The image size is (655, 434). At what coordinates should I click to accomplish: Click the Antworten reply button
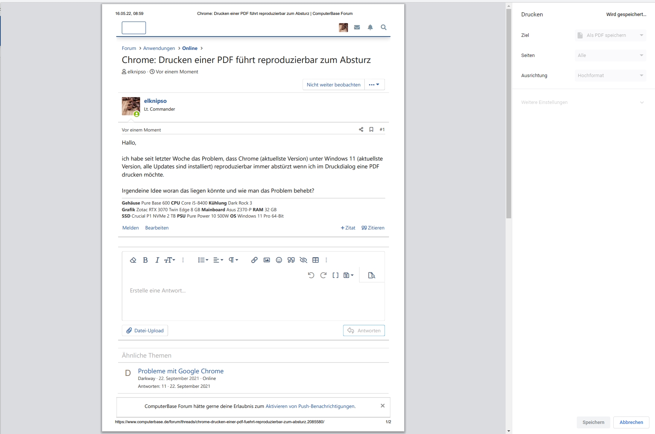click(x=364, y=330)
